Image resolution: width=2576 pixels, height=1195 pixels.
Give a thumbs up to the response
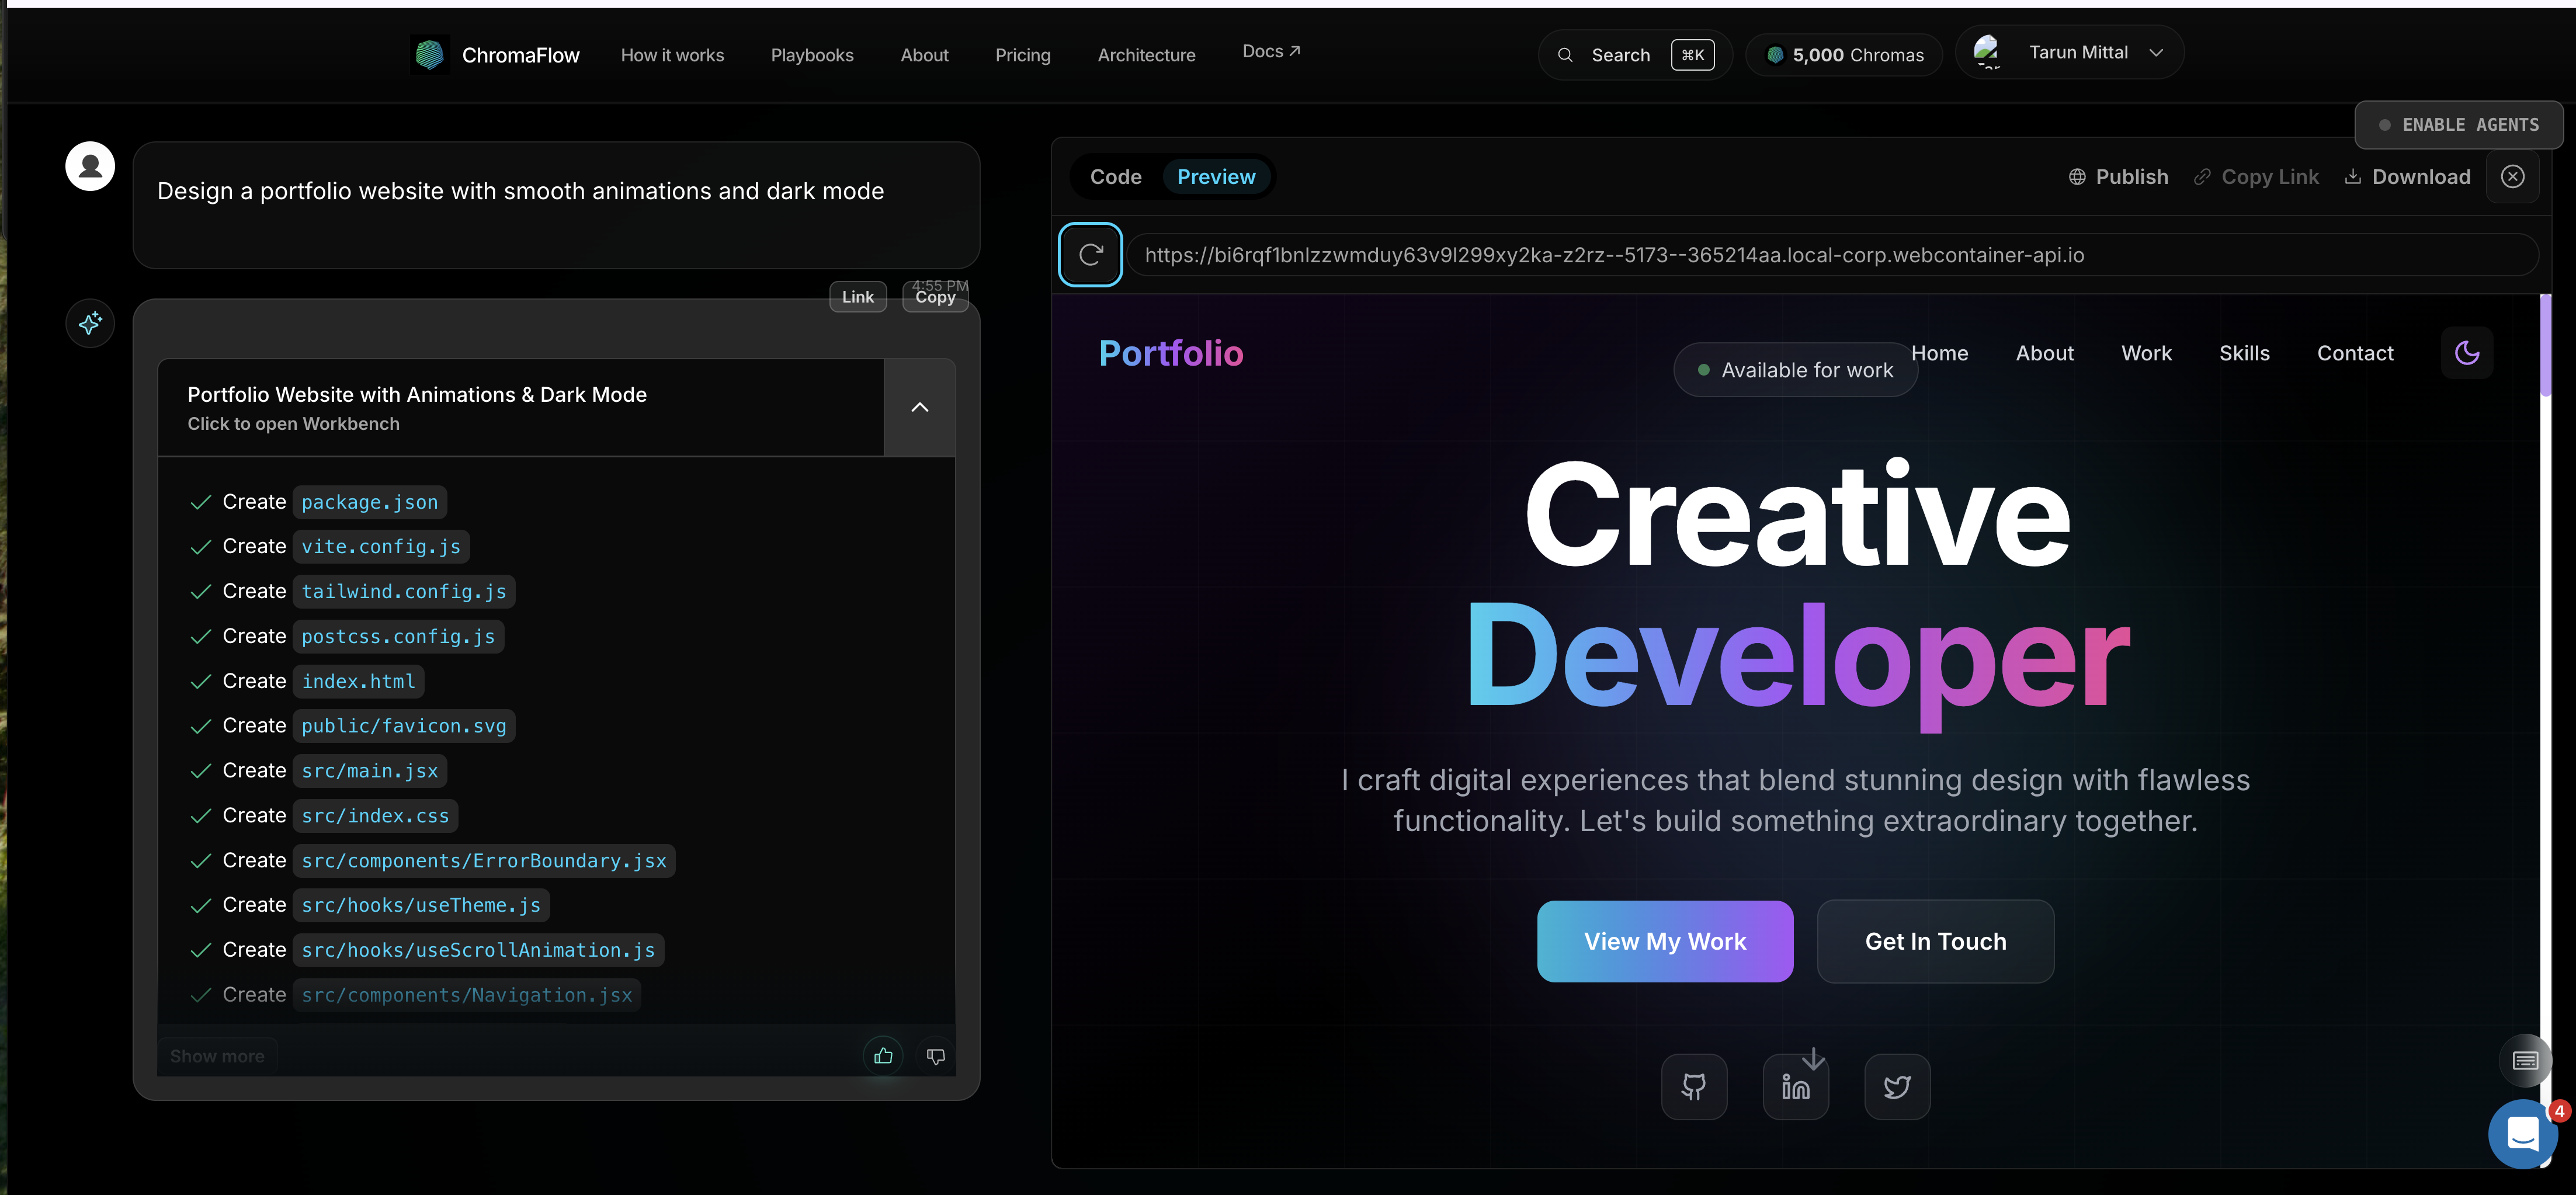[x=882, y=1055]
